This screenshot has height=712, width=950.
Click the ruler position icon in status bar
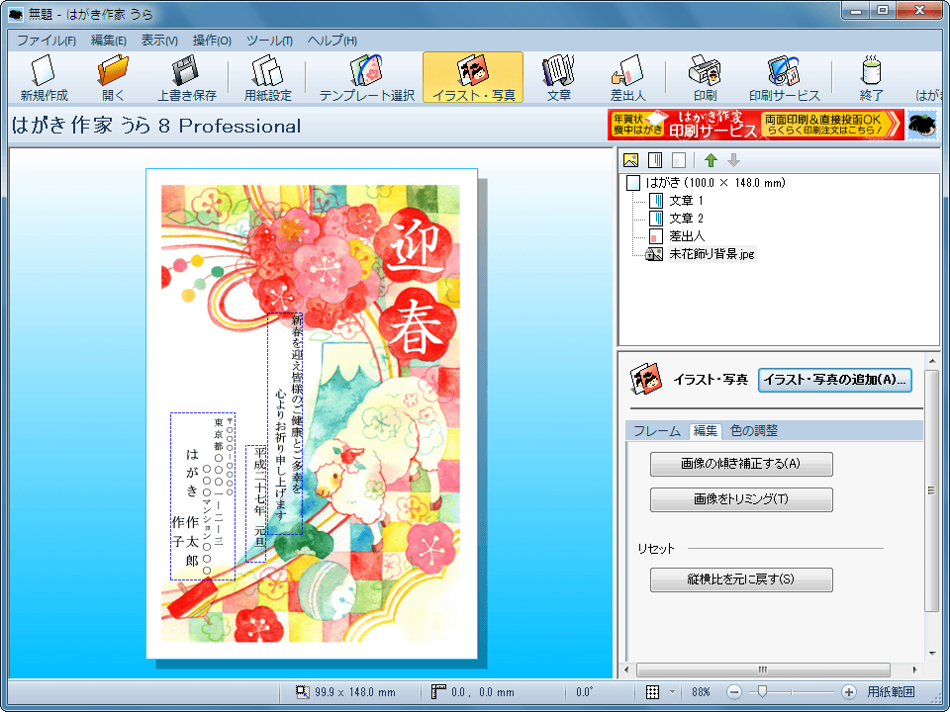pyautogui.click(x=438, y=692)
